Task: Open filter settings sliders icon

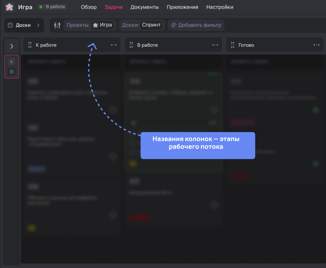Action: coord(57,25)
